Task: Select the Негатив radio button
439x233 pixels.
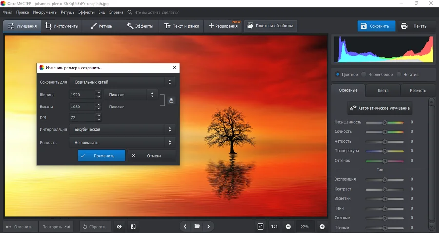Action: click(399, 75)
